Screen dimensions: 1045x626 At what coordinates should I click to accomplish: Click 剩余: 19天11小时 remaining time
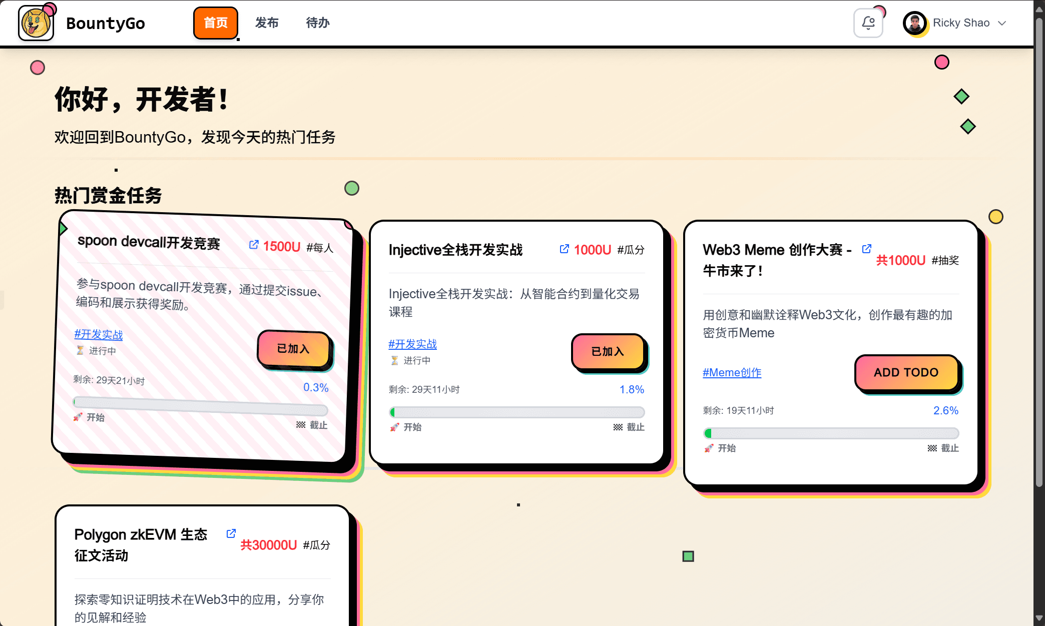coord(739,410)
